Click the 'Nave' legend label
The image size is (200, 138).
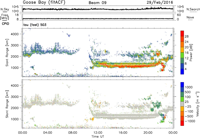(190, 17)
